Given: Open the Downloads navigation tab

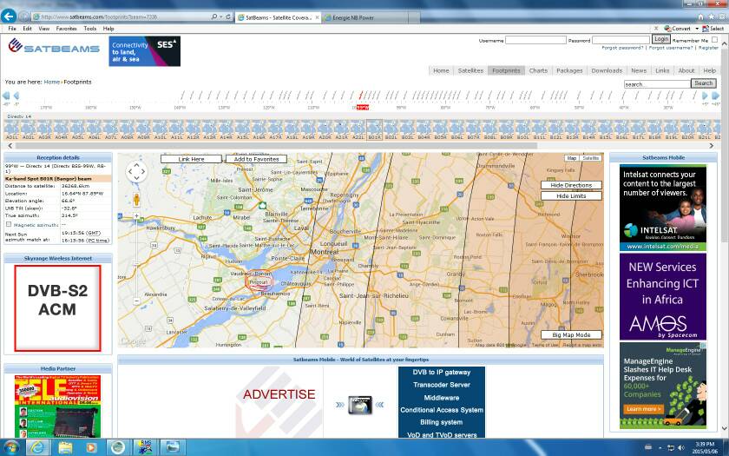Looking at the screenshot, I should pos(607,70).
